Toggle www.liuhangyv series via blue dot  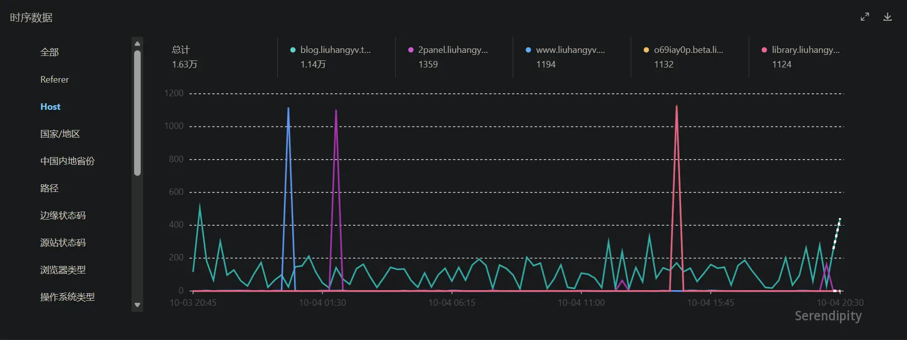[x=528, y=50]
